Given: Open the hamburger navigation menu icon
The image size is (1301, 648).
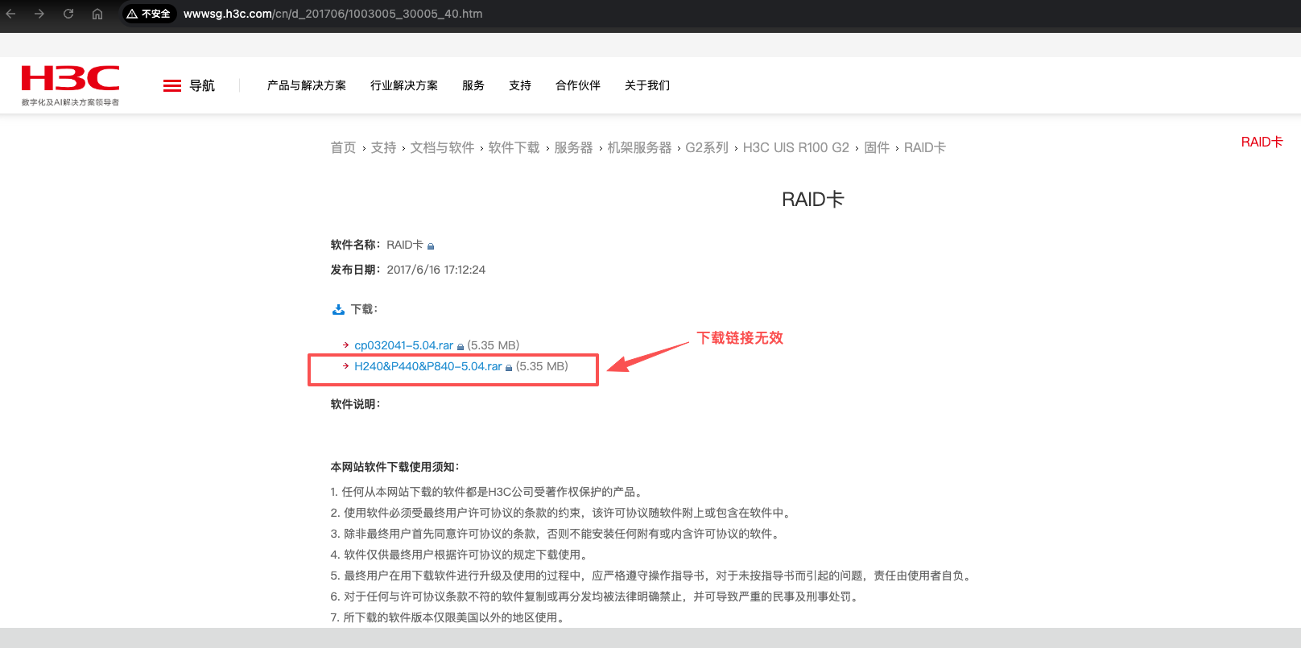Looking at the screenshot, I should click(x=172, y=85).
